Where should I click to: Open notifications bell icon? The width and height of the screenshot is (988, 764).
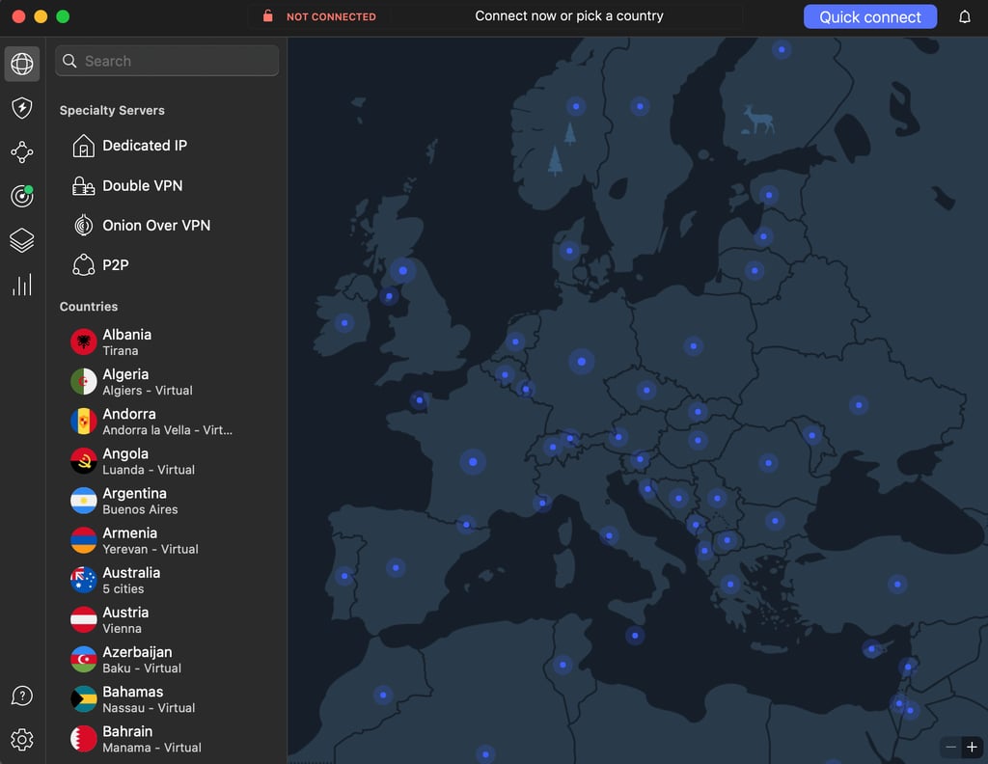tap(965, 17)
